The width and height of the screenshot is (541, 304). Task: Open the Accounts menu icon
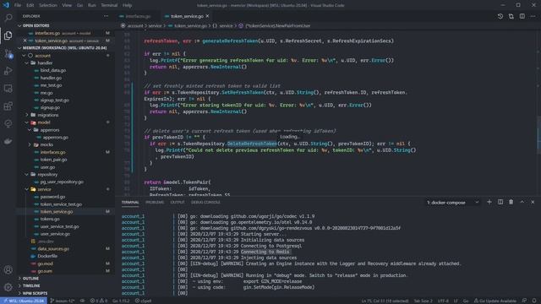(8, 270)
